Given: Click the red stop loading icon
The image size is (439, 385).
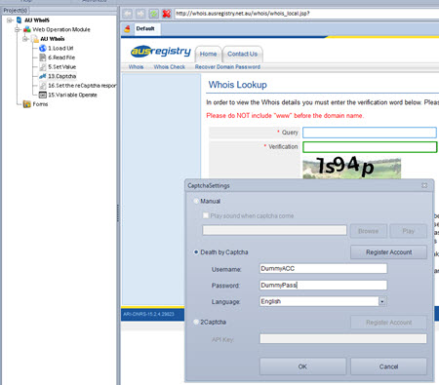Looking at the screenshot, I should pyautogui.click(x=167, y=14).
